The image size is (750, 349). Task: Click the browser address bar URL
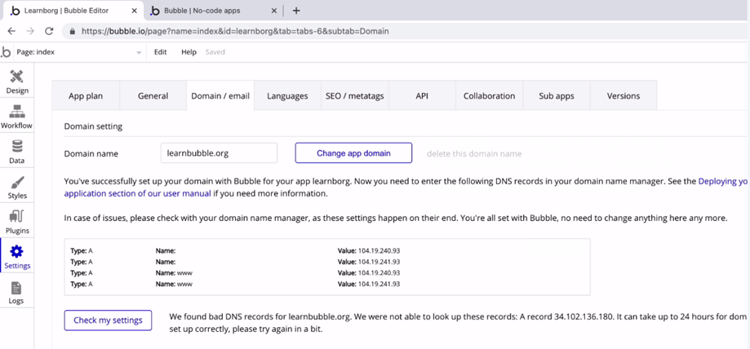point(235,31)
